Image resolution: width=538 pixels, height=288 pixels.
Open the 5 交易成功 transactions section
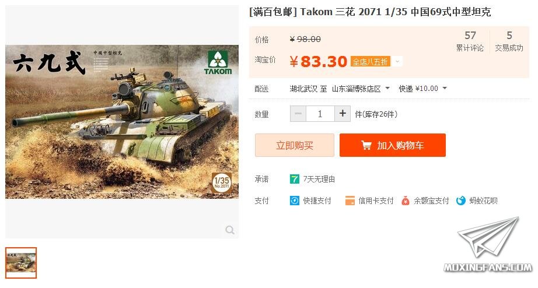509,41
